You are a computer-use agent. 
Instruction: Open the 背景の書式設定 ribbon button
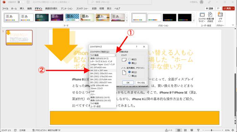coord(210,18)
